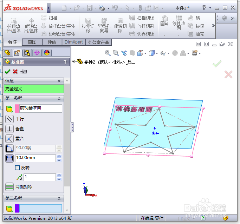The width and height of the screenshot is (240, 224).
Task: Select the Shell (抽壳) feature
Action: point(196,34)
